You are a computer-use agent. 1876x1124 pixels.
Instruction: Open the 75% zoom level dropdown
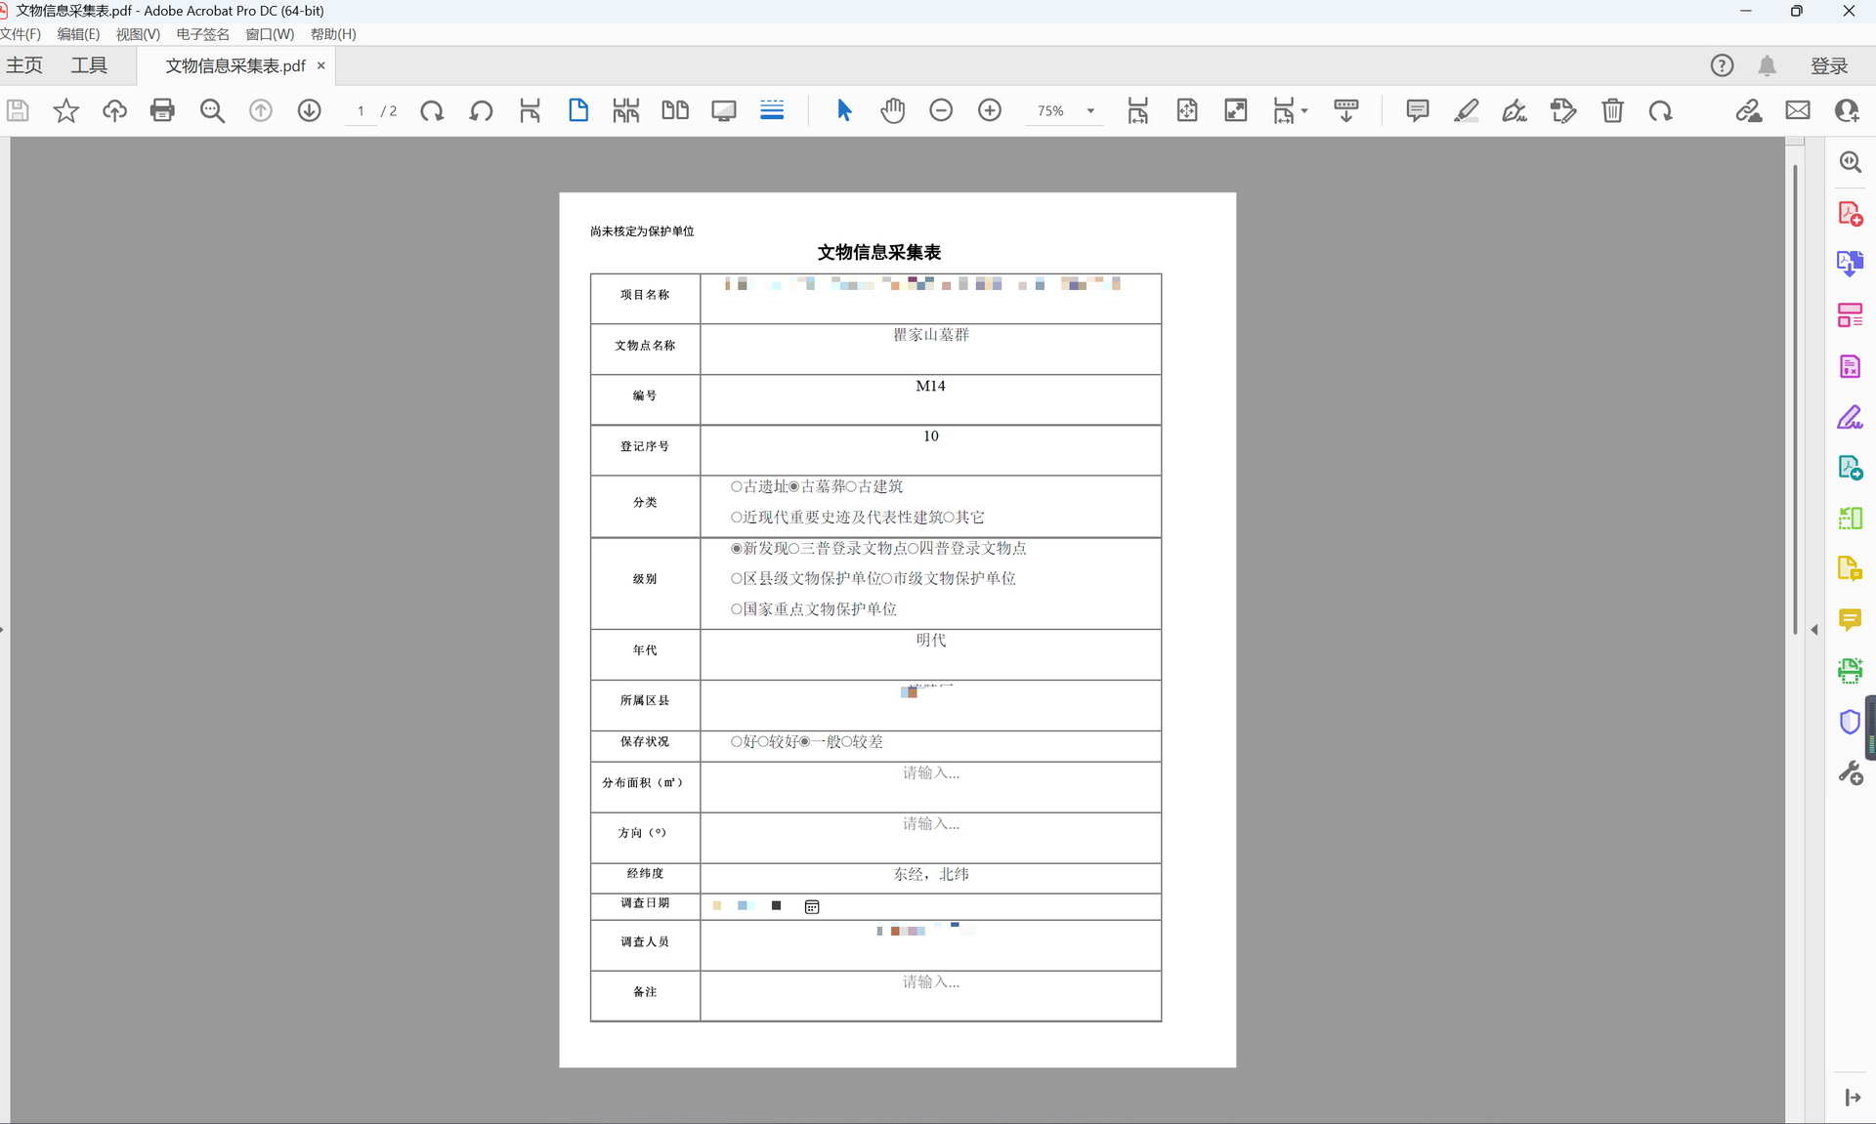[x=1090, y=111]
